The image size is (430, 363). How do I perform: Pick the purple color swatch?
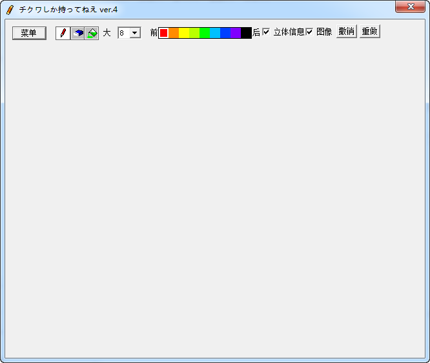pos(236,33)
